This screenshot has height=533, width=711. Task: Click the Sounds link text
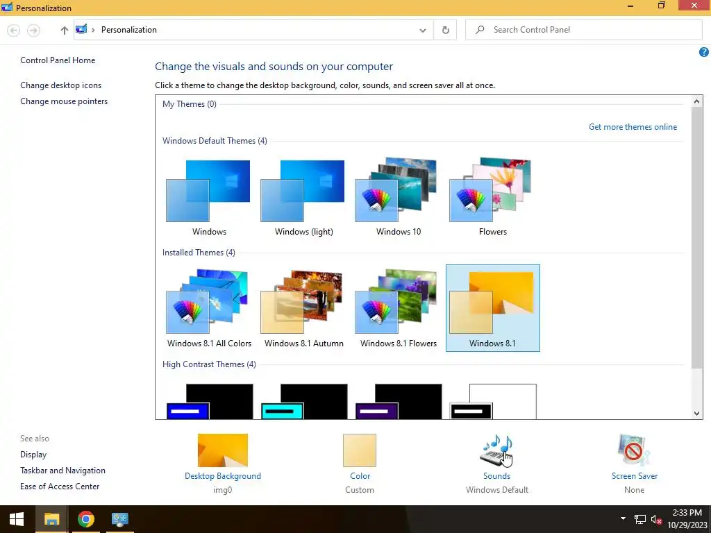(x=496, y=476)
